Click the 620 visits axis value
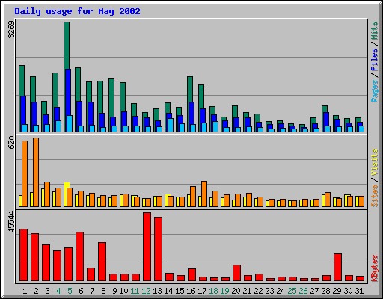Screen dimensions: 383x299 [x=11, y=143]
